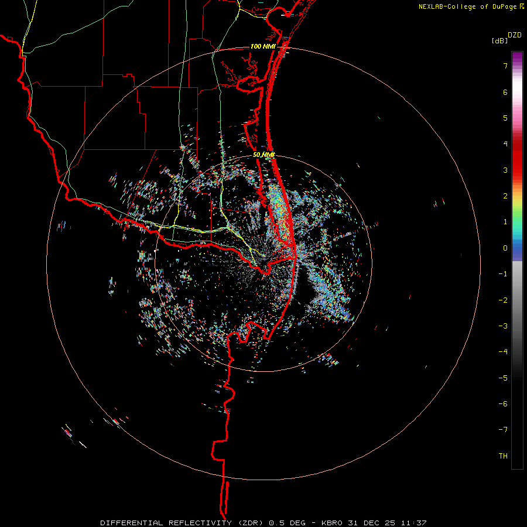Click the 11:37 timestamp
This screenshot has width=527, height=527.
tap(415, 523)
